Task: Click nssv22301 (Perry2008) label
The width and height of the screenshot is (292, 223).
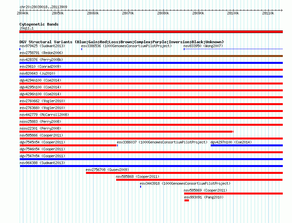Action: coord(40,128)
